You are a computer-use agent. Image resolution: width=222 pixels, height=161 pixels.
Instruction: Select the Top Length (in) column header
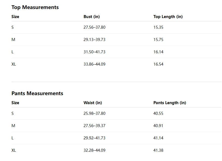coord(168,17)
